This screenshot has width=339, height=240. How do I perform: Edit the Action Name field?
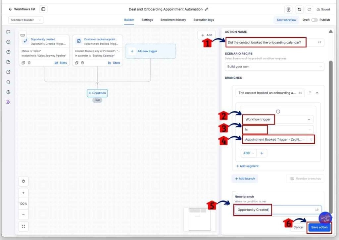click(x=274, y=42)
